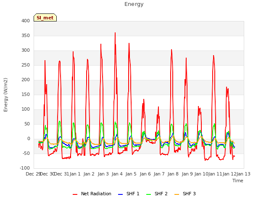Click the green SHF 2 legend swatch
This screenshot has width=269, height=202.
point(148,194)
